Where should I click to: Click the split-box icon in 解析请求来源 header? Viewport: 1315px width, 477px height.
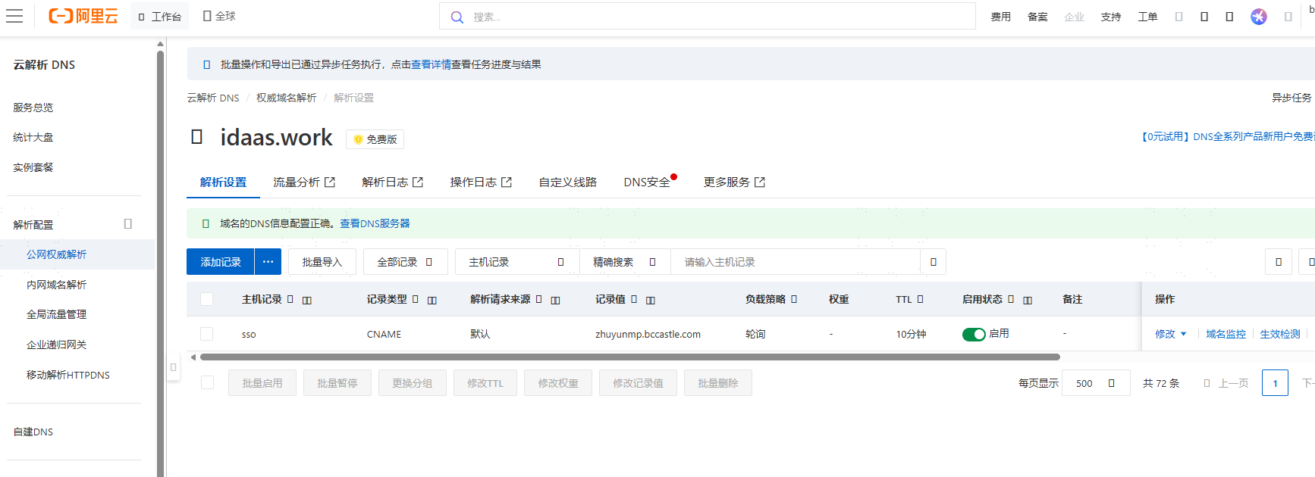coord(555,301)
